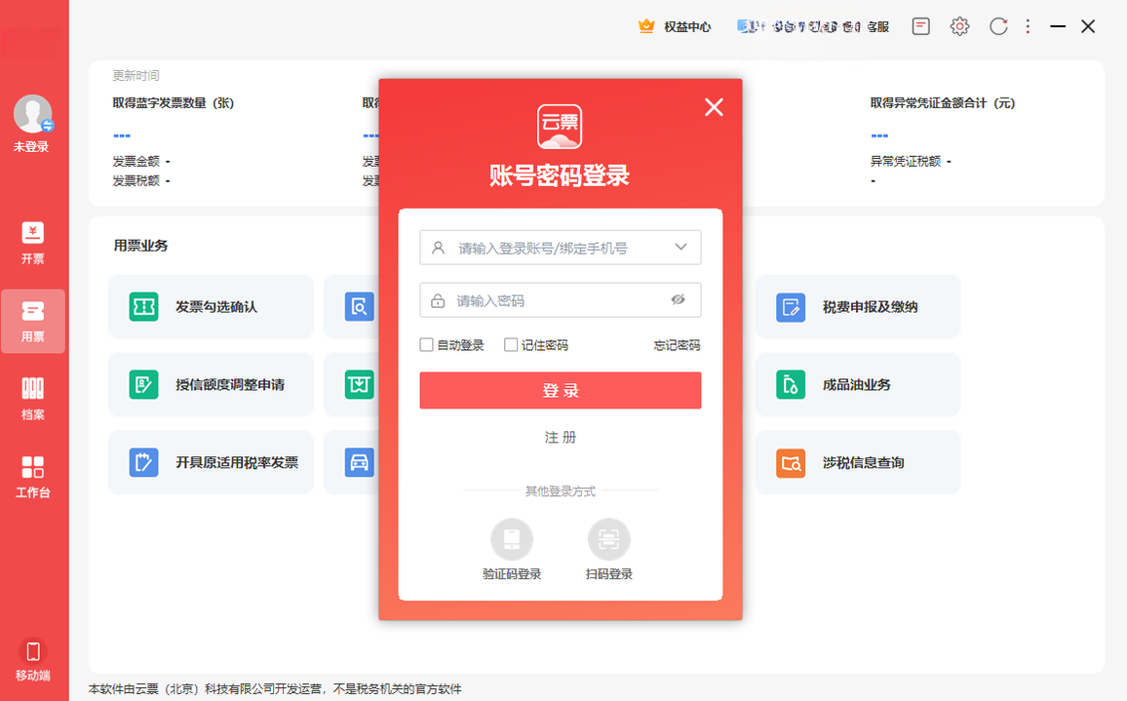
Task: Go to 工作台 in sidebar
Action: (x=32, y=477)
